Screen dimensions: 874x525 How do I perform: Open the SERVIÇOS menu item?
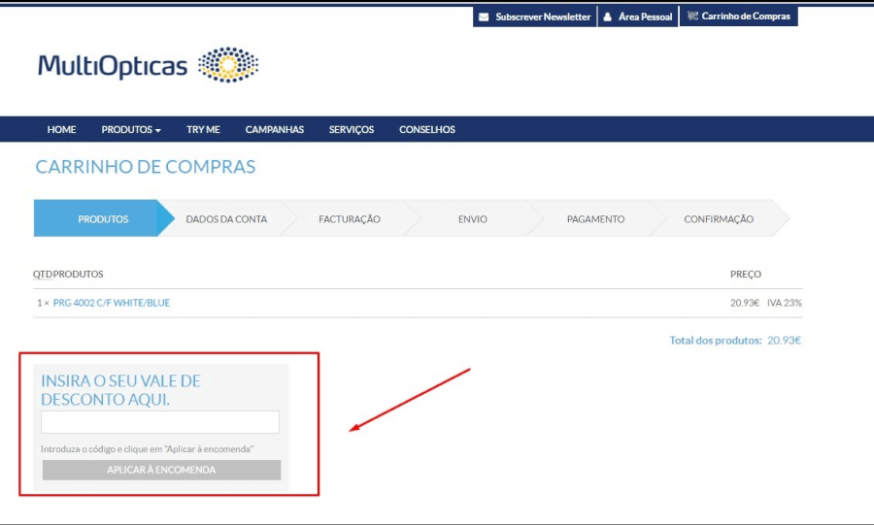point(352,130)
